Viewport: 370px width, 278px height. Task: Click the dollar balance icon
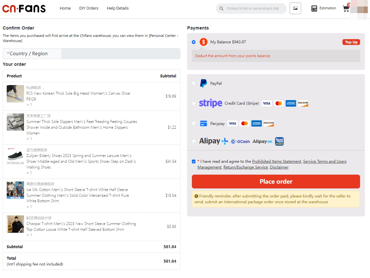pyautogui.click(x=203, y=42)
